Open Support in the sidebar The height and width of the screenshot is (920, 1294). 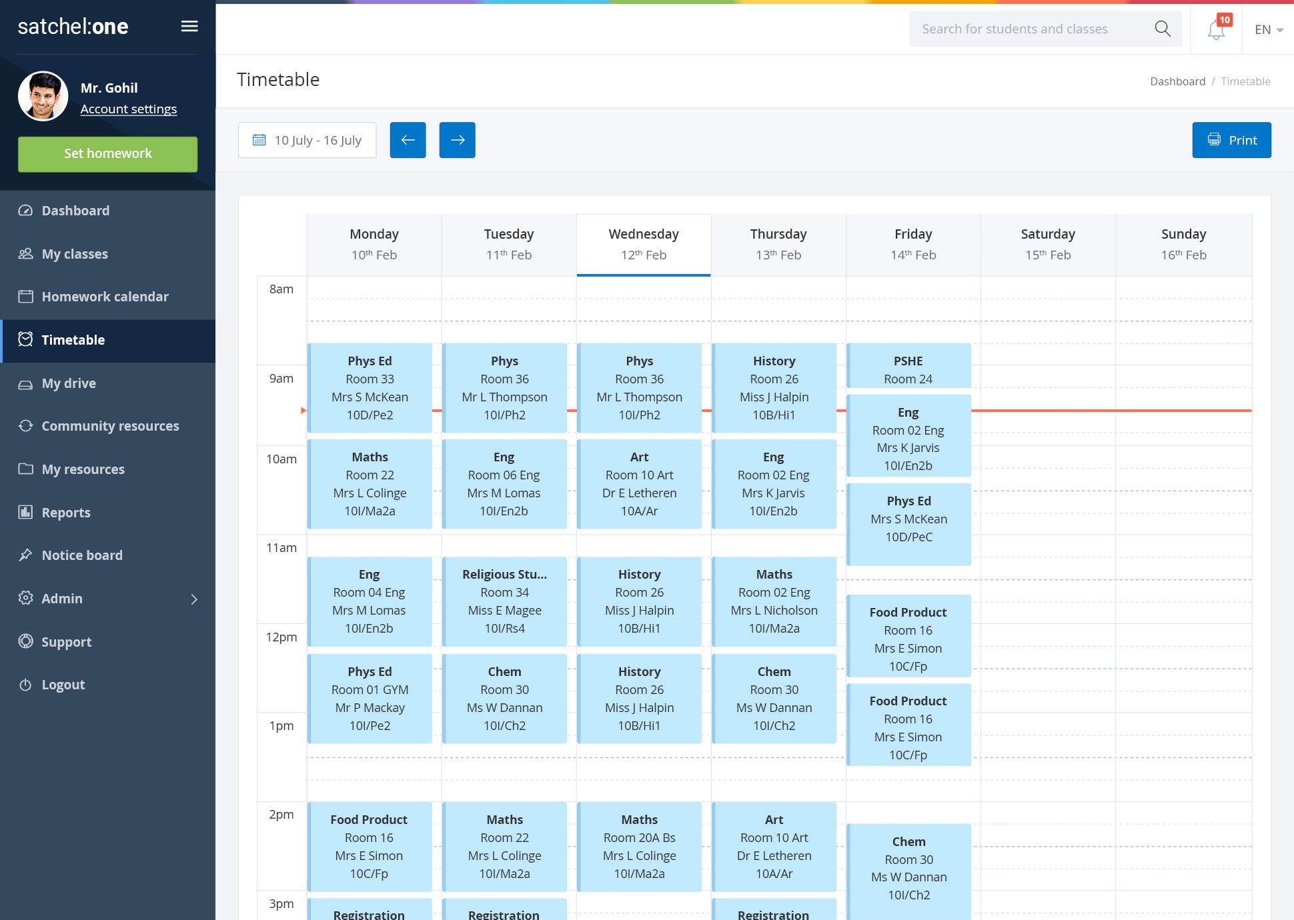tap(108, 641)
